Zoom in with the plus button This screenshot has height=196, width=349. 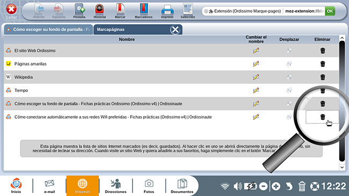(276, 186)
